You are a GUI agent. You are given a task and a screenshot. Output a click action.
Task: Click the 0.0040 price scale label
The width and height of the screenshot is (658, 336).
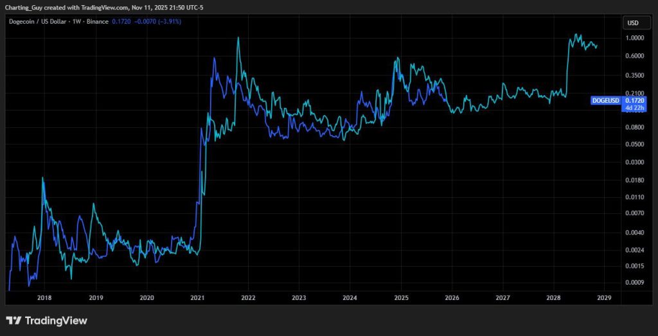[x=634, y=232]
